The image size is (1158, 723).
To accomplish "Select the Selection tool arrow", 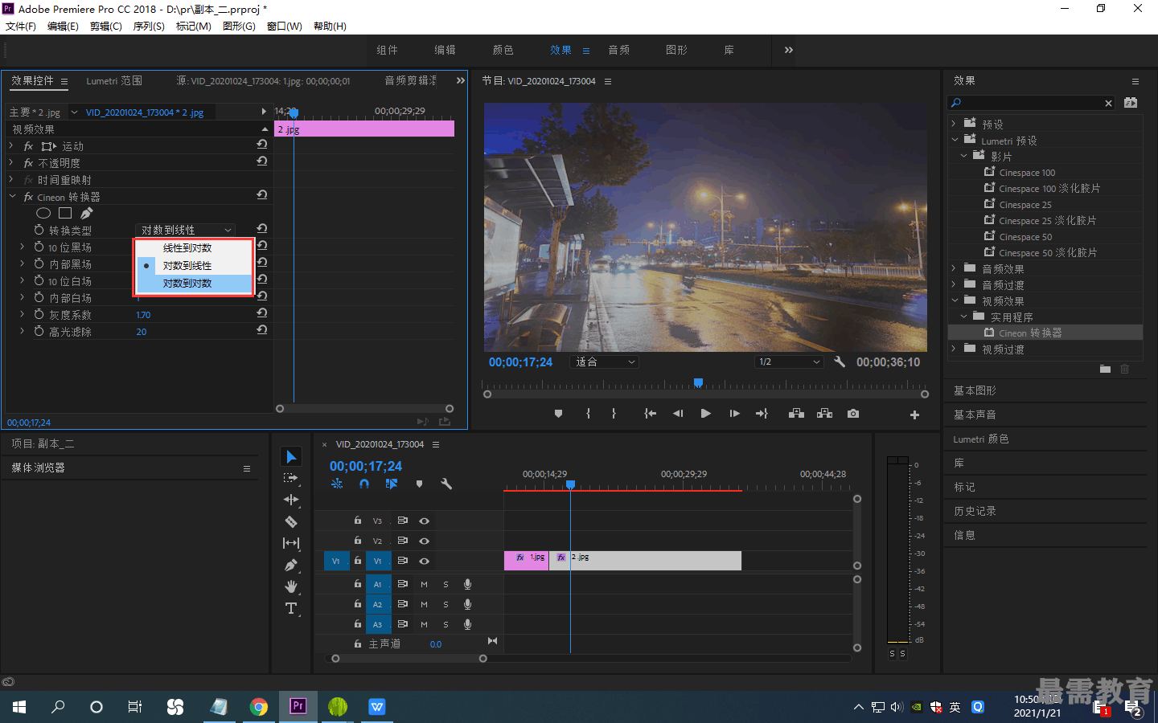I will [291, 456].
